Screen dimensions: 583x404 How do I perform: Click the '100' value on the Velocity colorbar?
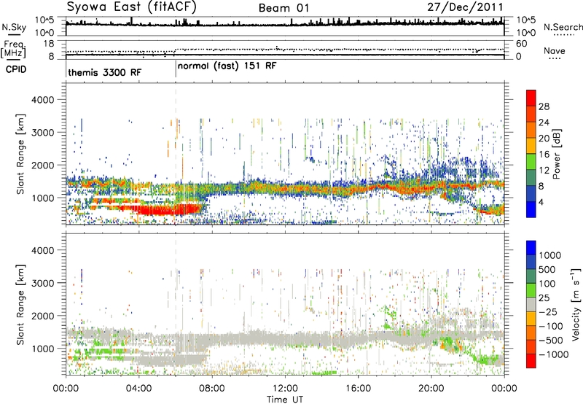pos(547,284)
